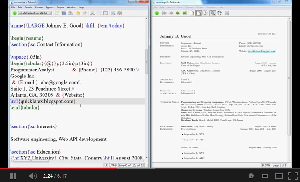Click the Cut scissors icon
This screenshot has height=182, width=300.
[x=92, y=13]
